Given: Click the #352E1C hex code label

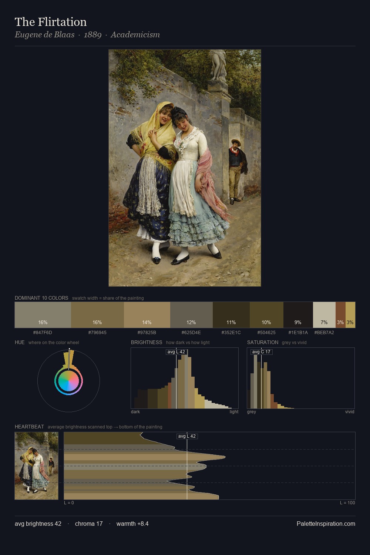Looking at the screenshot, I should pos(231,333).
